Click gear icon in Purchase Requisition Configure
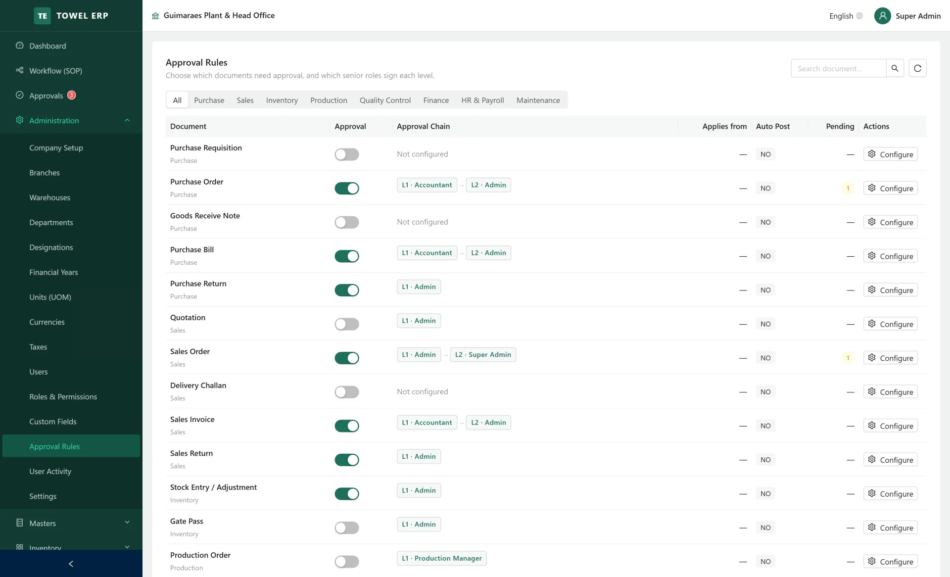This screenshot has width=950, height=577. point(872,154)
